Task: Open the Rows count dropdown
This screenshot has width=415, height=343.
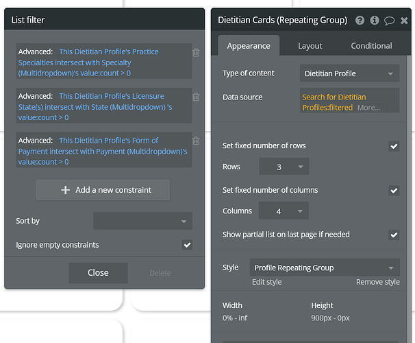Action: (284, 167)
